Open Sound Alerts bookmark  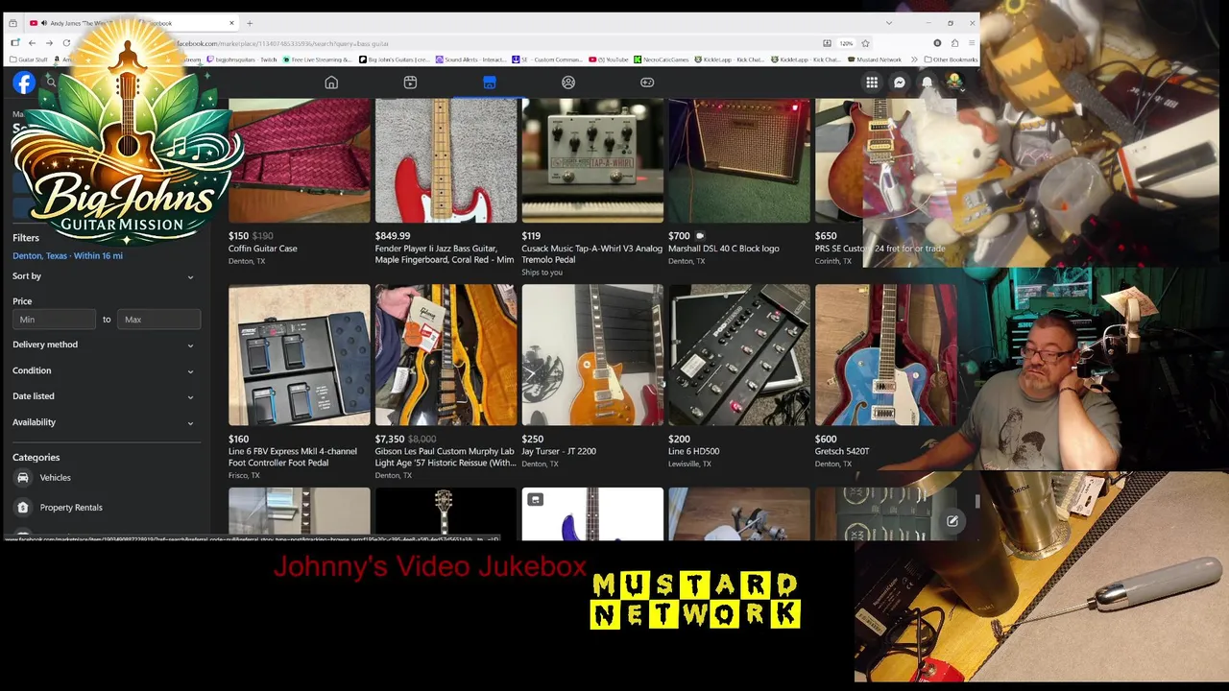(470, 60)
